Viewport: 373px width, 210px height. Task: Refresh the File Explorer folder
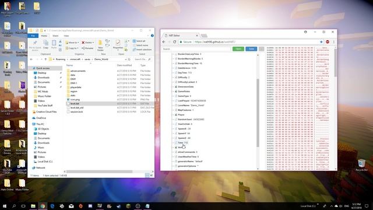129,60
